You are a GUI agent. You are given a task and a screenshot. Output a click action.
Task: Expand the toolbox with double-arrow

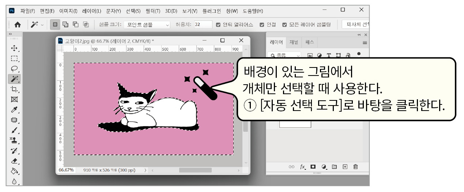(10, 34)
